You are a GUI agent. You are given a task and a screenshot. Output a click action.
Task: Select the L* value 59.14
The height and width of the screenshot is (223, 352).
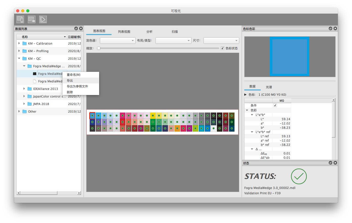coord(286,119)
